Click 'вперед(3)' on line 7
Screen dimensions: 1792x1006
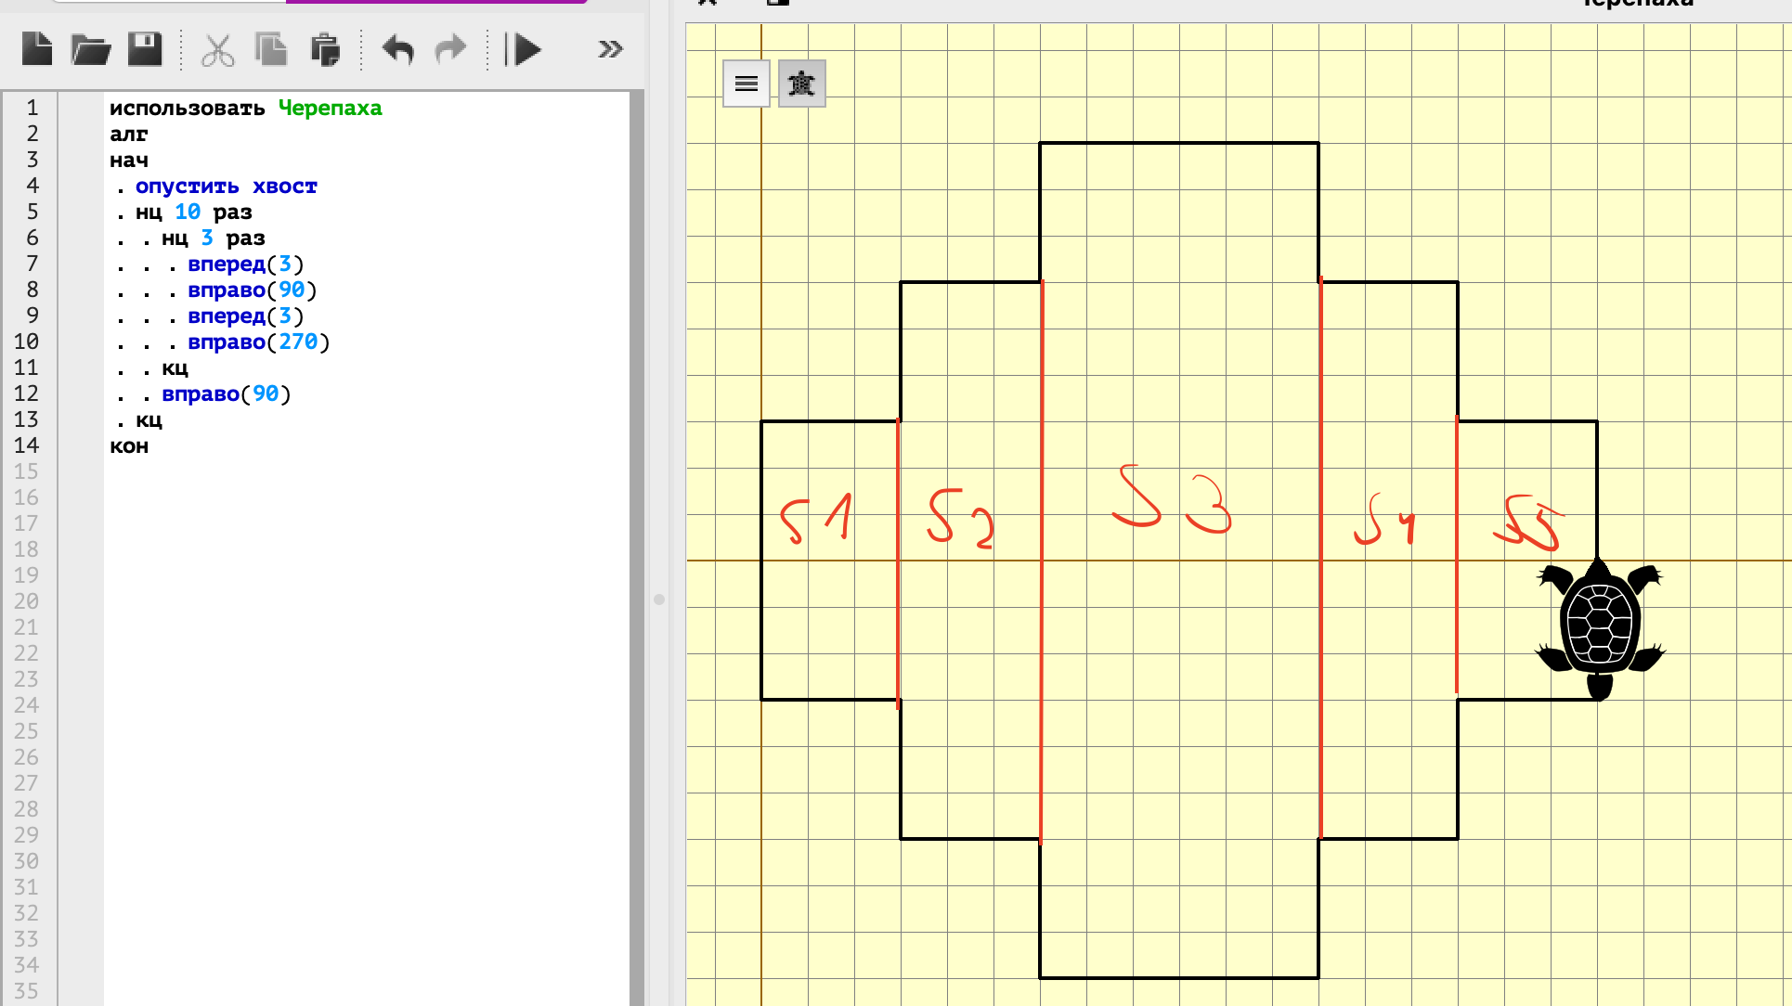pos(245,264)
